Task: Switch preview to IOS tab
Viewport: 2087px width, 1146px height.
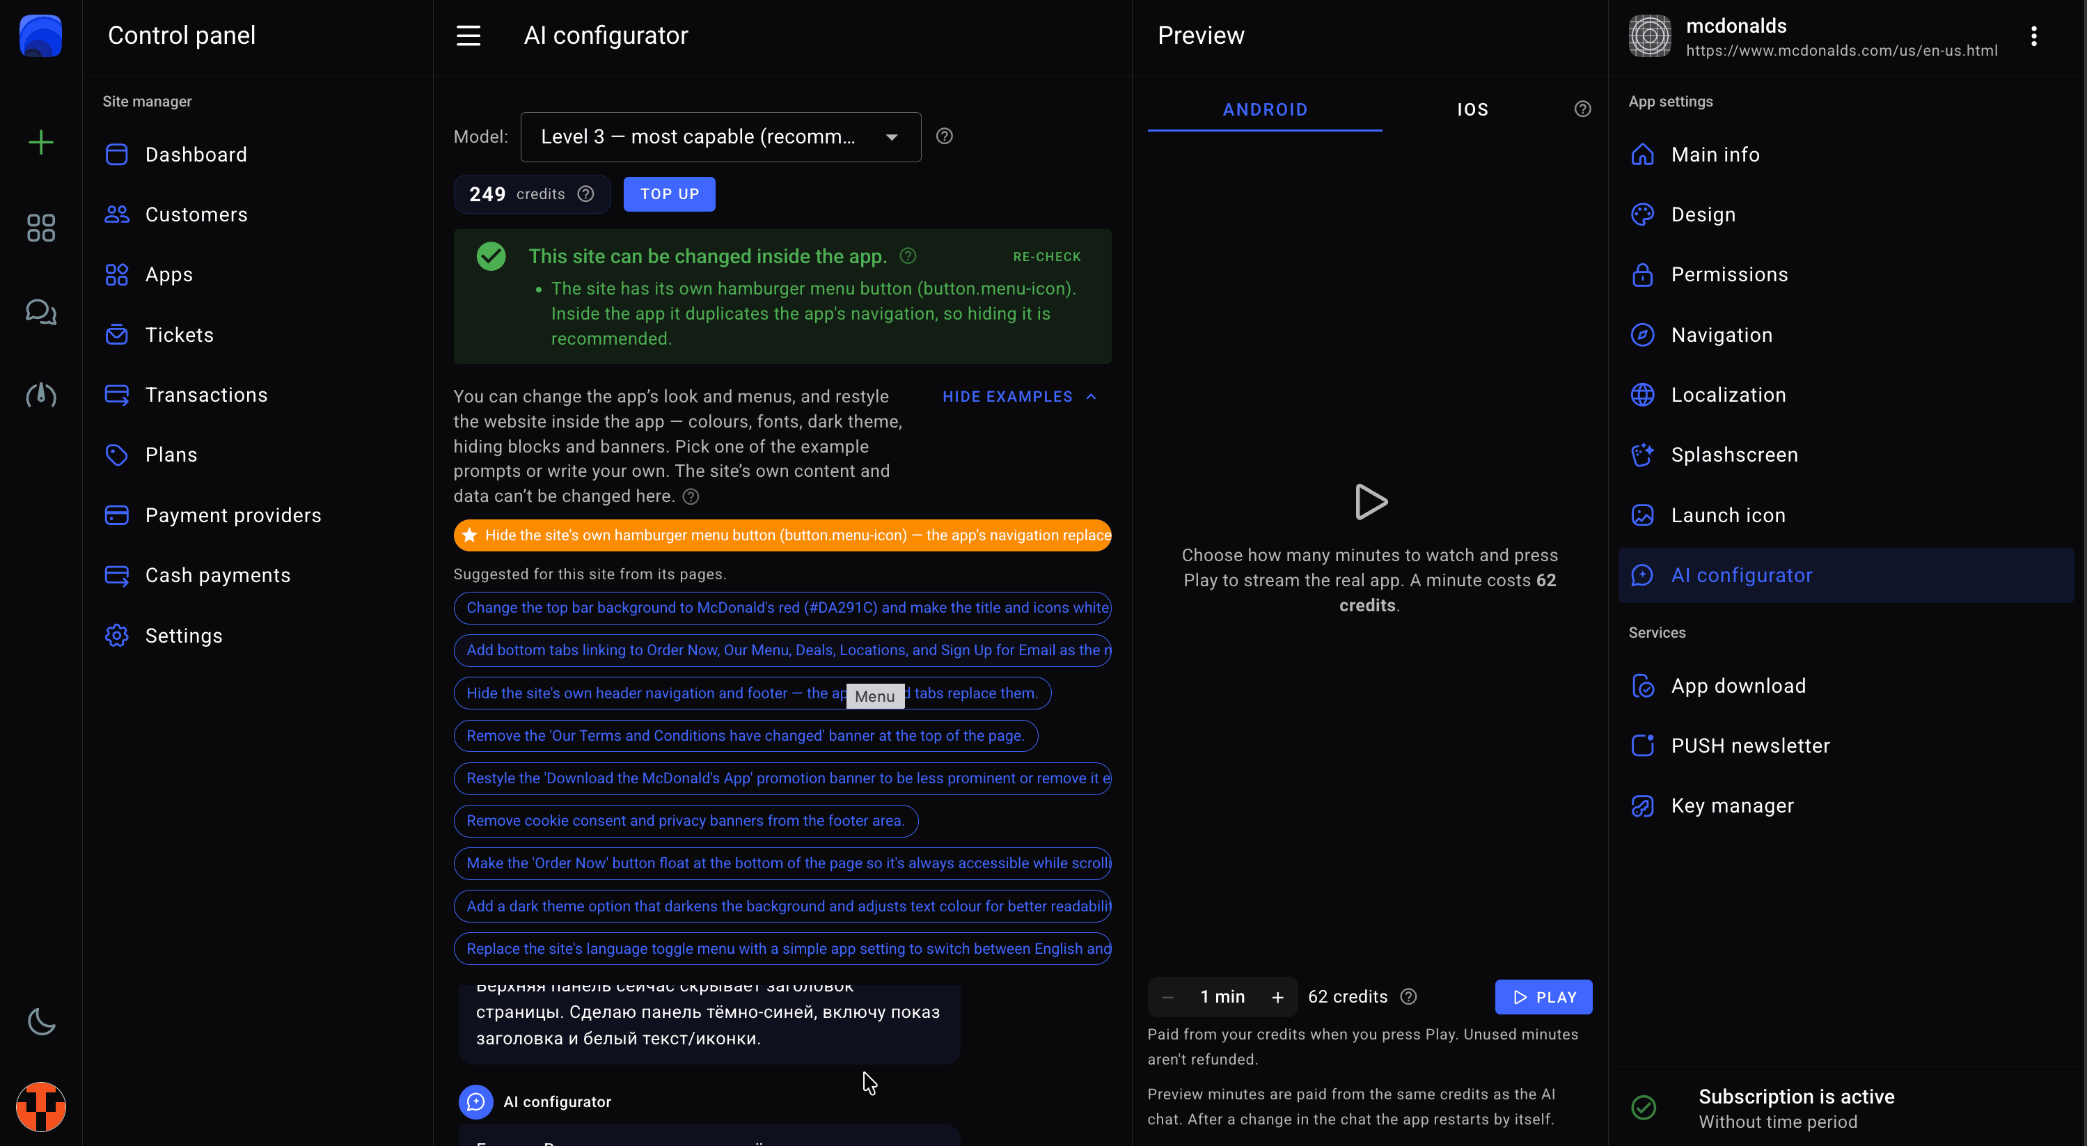Action: 1472,109
